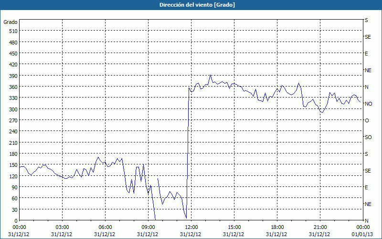Select the 12:00 time label

[x=191, y=228]
